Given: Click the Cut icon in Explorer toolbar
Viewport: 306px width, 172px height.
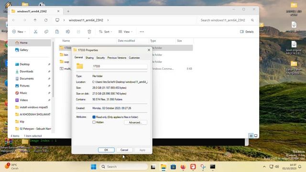Looking at the screenshot, I should point(35,32).
